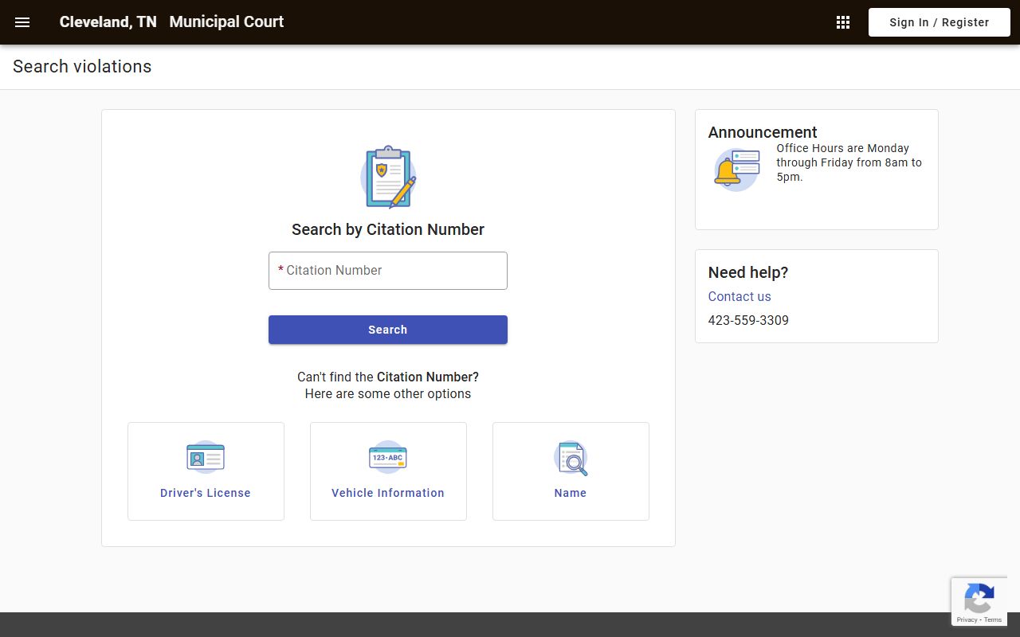Click the Announcement bell icon
Viewport: 1020px width, 637px height.
pos(736,170)
